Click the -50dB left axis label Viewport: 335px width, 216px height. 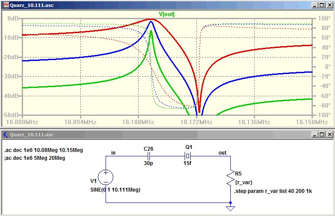click(10, 115)
